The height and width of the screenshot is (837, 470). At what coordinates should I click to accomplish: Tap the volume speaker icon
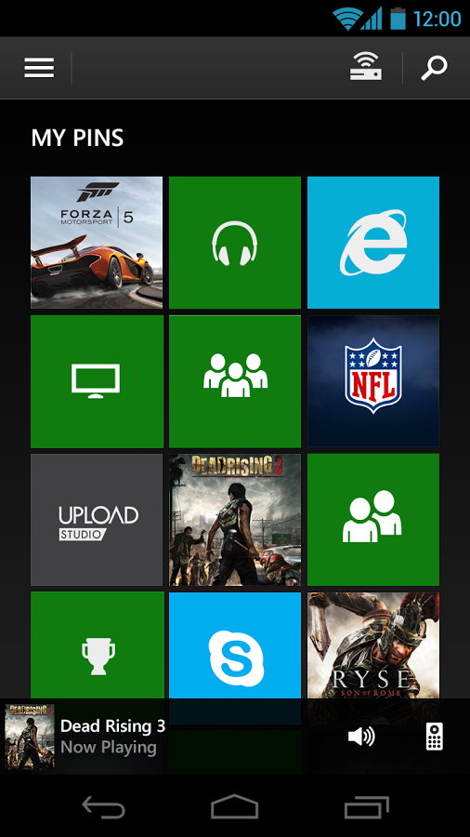361,737
